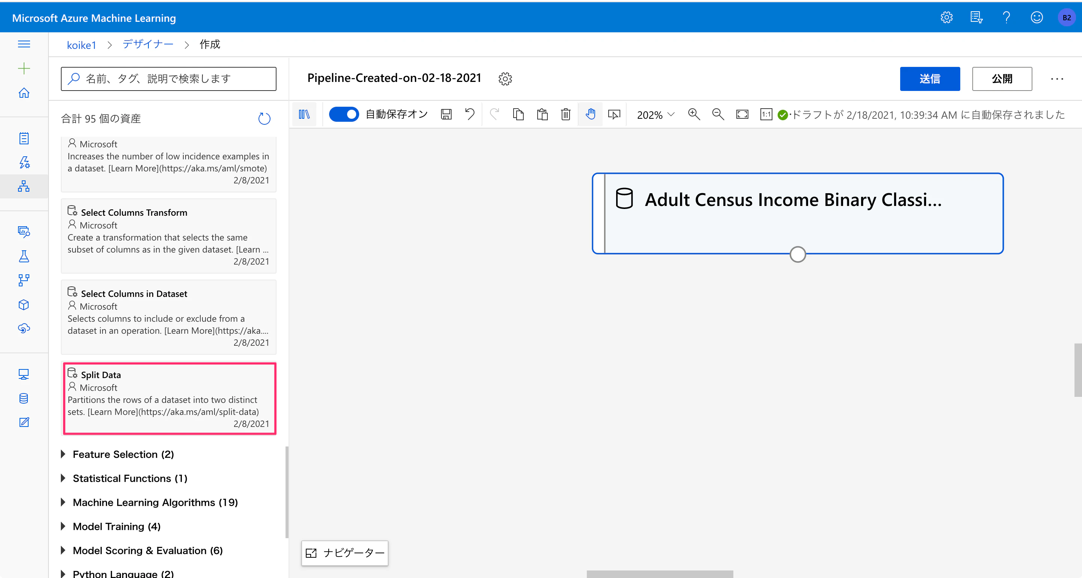Switch to the selection pointer tool

(614, 114)
